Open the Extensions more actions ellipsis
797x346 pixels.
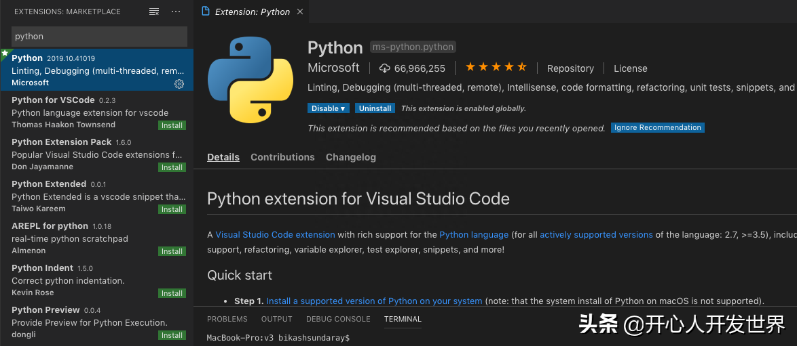point(176,11)
